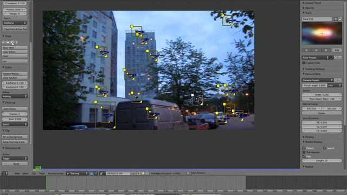Enable the Custom Color checkbox

(x=304, y=63)
